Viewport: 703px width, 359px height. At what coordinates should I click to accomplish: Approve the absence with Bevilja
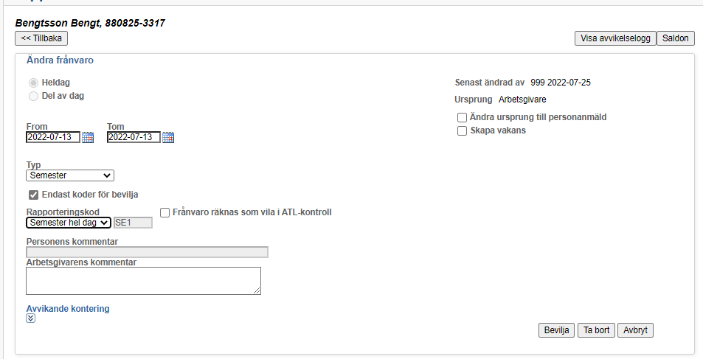[556, 330]
